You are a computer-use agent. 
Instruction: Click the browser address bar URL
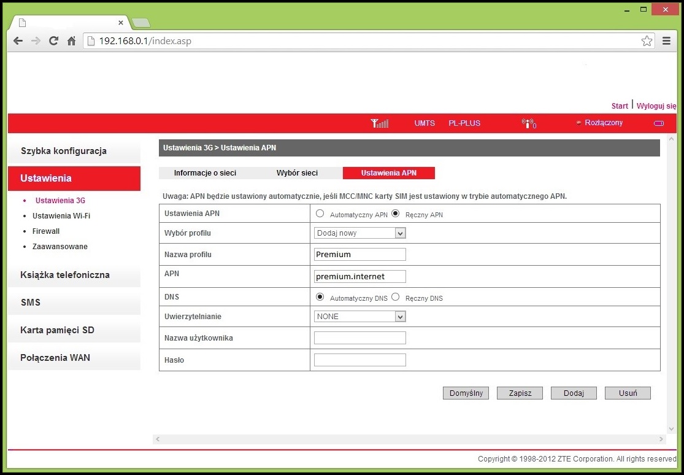click(145, 41)
